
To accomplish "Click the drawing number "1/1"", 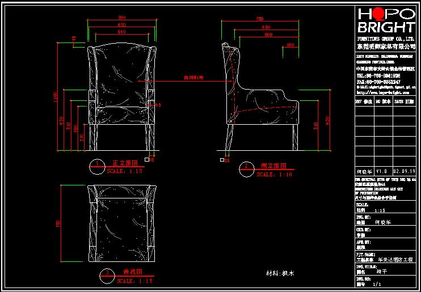I will pos(377,284).
